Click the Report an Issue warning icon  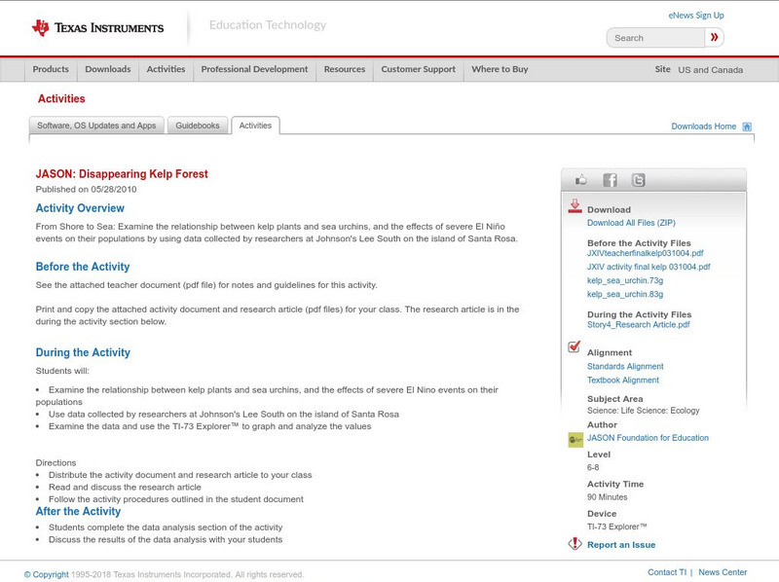point(575,544)
